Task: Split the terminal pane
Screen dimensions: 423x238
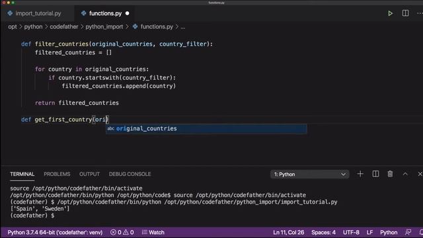Action: click(375, 174)
